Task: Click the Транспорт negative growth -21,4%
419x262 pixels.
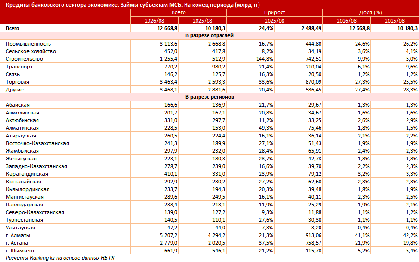Action: (x=265, y=67)
